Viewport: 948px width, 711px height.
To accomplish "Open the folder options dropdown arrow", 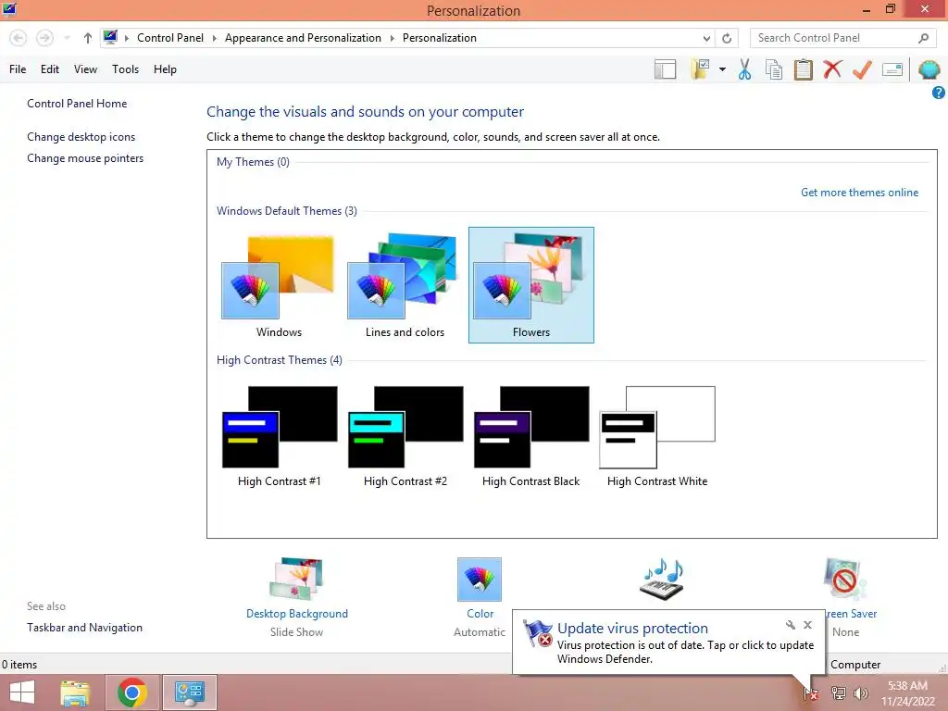I will (722, 69).
